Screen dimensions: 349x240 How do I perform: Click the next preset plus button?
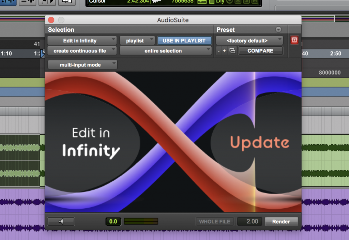[224, 51]
